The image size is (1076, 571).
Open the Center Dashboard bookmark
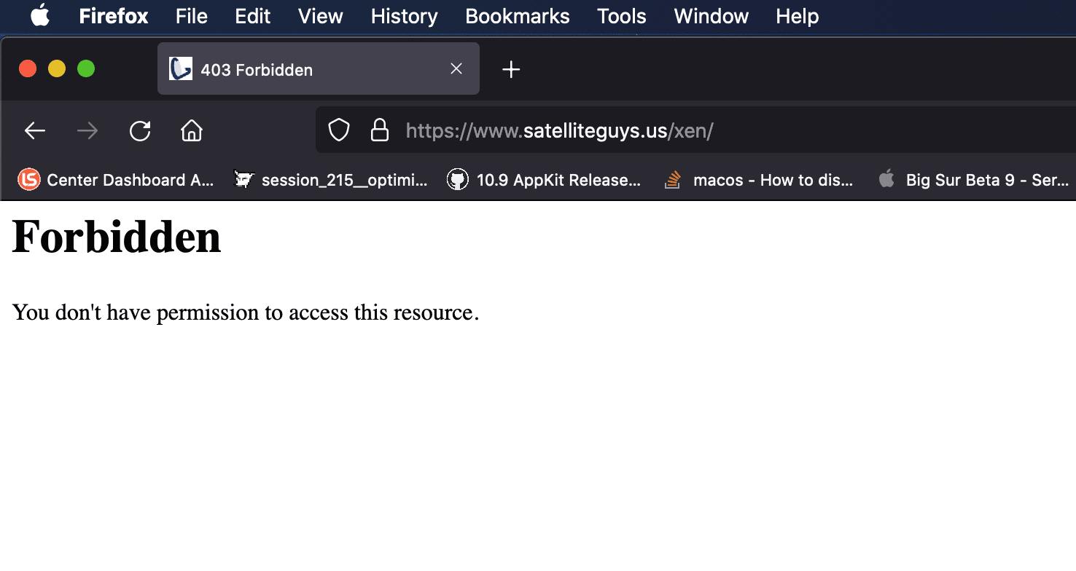(117, 180)
